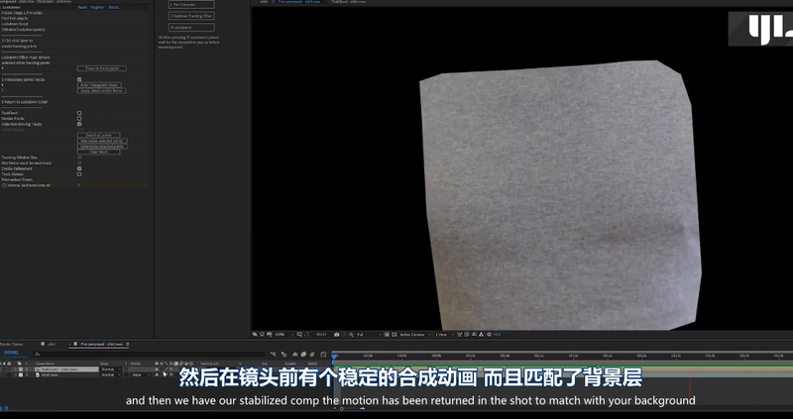This screenshot has width=793, height=419.
Task: Expand layer 2 properties twirl arrow
Action: coord(15,375)
